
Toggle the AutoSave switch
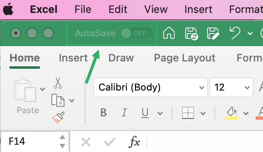pos(136,33)
